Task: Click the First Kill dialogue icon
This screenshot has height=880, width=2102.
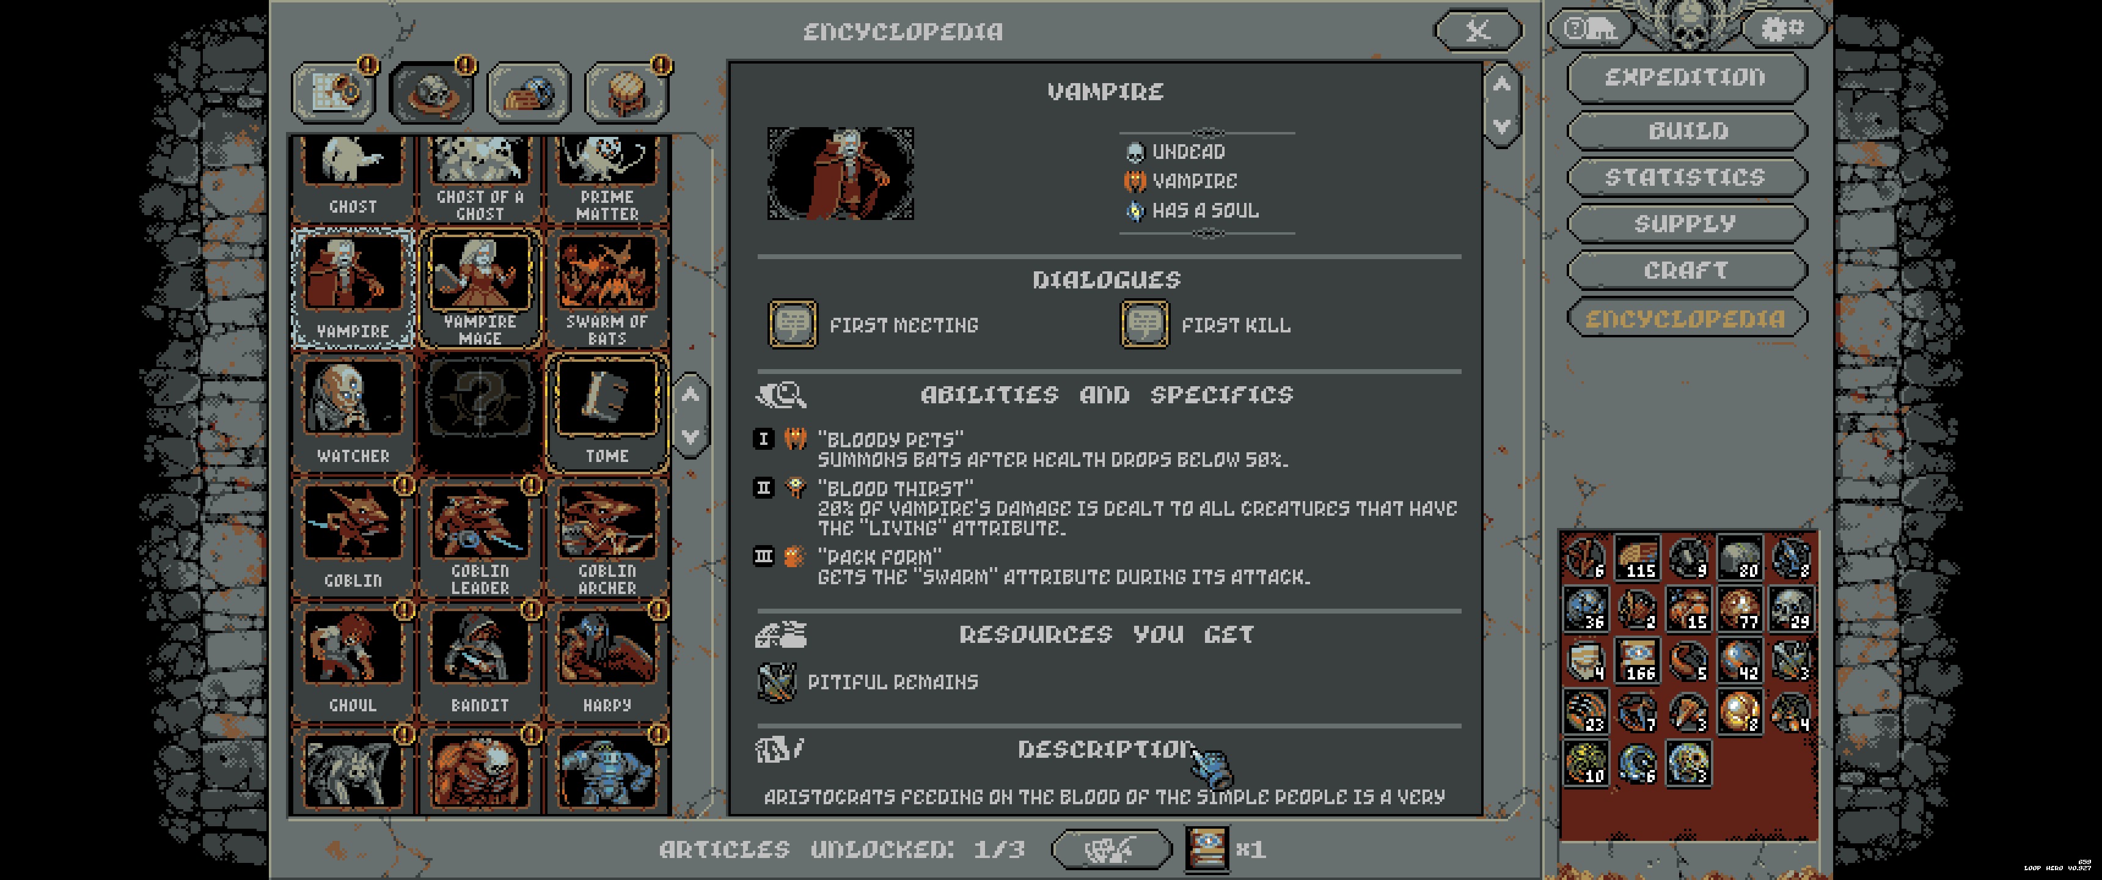Action: pyautogui.click(x=1144, y=324)
